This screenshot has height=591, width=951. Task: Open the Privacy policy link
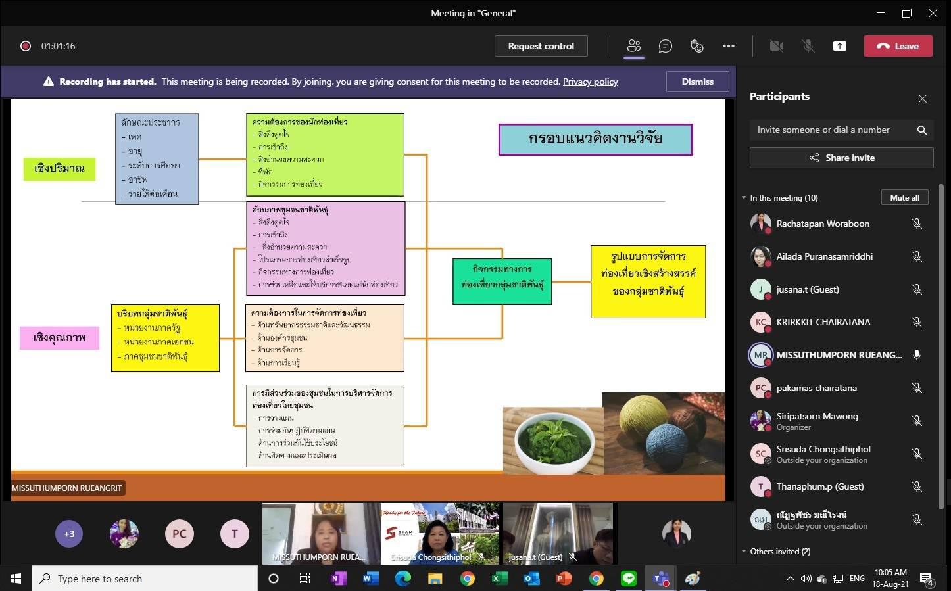(591, 82)
